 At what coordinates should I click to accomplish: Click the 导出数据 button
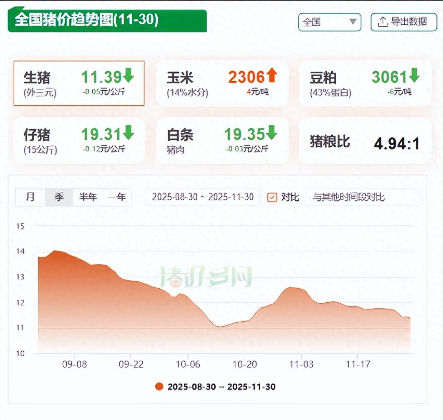point(404,22)
